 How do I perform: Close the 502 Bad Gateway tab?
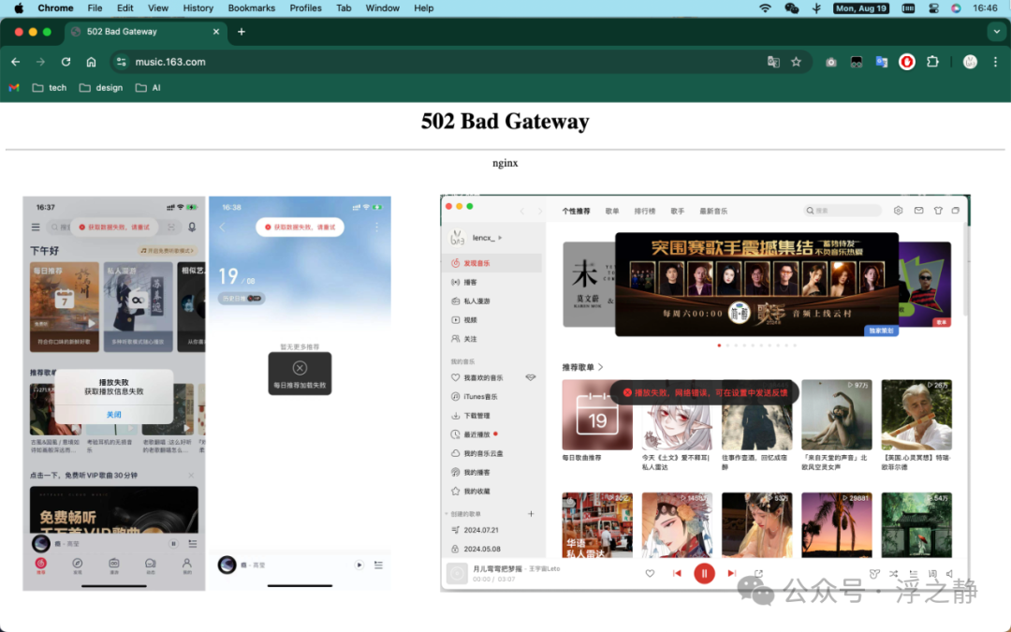point(216,32)
